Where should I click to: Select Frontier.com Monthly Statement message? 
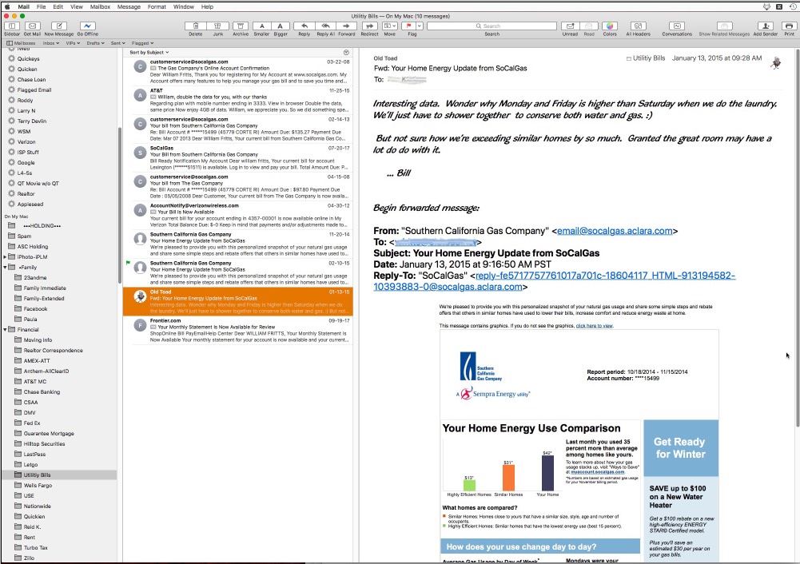237,331
